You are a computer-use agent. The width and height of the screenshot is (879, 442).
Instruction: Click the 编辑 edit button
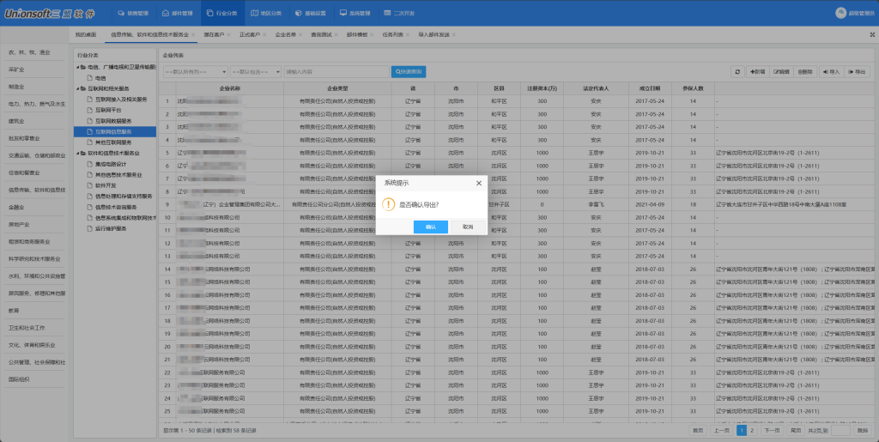(781, 72)
